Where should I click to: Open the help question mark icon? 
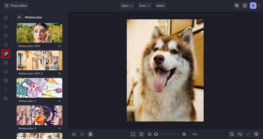pyautogui.click(x=245, y=6)
